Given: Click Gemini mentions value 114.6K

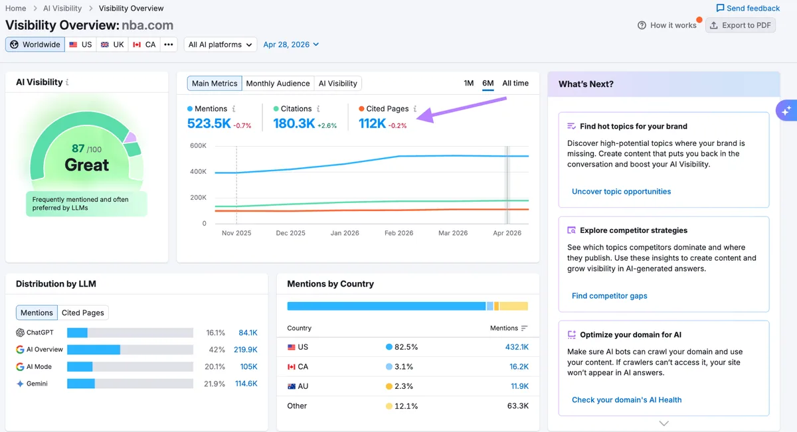Looking at the screenshot, I should pyautogui.click(x=246, y=384).
